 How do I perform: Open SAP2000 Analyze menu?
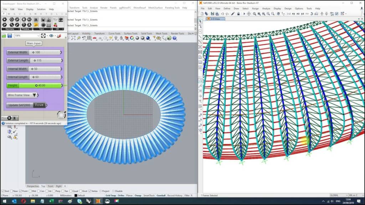click(x=266, y=9)
